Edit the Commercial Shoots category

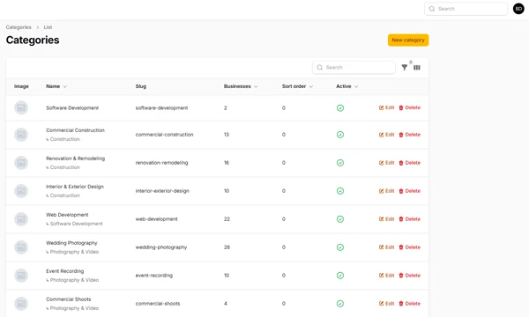(x=387, y=304)
